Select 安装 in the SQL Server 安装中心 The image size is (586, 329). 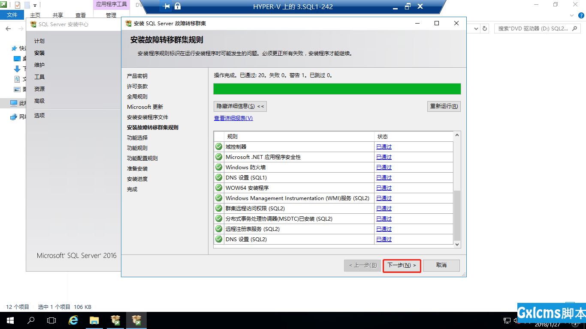39,53
